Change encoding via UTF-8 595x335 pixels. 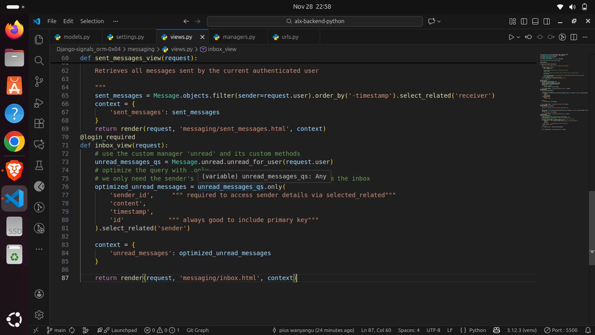[433, 330]
